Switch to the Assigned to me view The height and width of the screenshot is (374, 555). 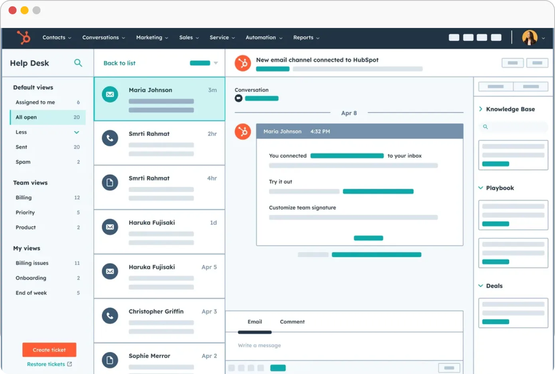point(35,102)
